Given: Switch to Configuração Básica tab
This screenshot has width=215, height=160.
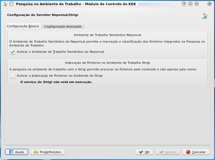Looking at the screenshot, I should click(x=23, y=26).
